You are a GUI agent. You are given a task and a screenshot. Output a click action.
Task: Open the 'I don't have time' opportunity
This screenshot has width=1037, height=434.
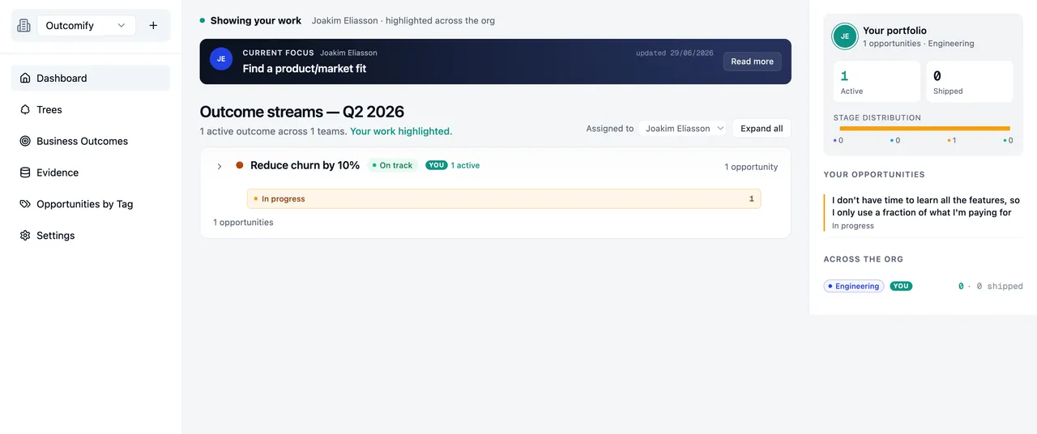[x=922, y=213]
